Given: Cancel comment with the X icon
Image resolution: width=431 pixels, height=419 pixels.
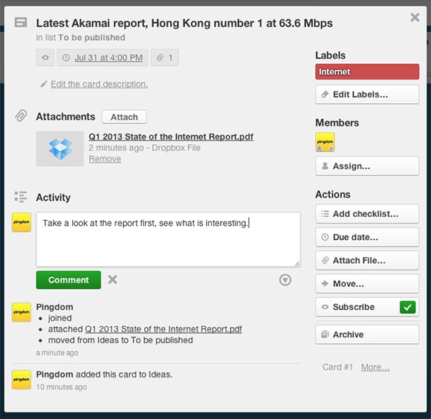Looking at the screenshot, I should coord(112,279).
